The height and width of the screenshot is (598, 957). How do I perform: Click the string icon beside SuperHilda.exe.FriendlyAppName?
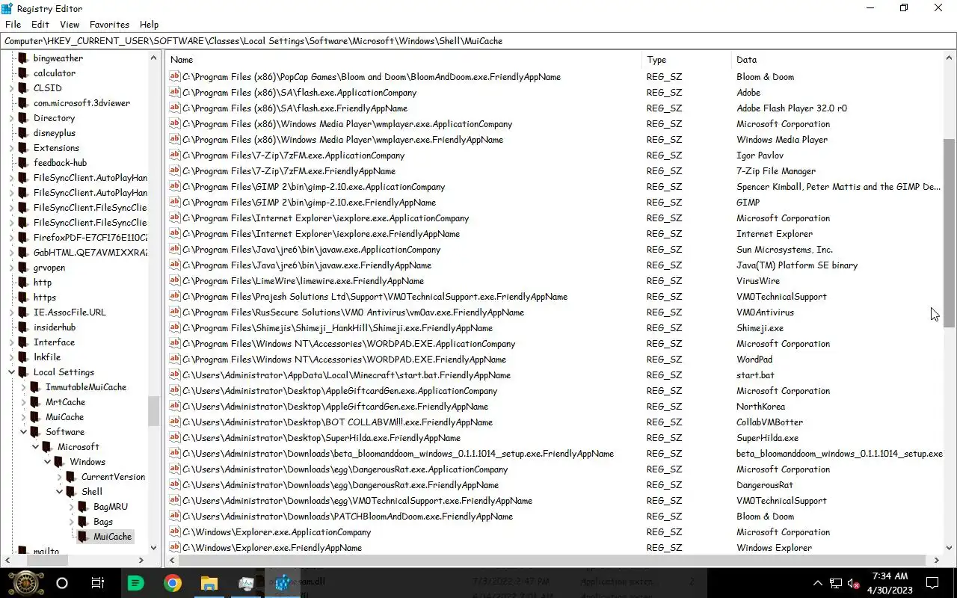coord(175,437)
